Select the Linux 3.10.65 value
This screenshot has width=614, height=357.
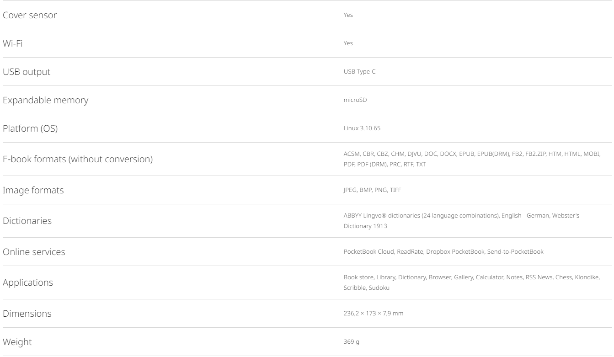(x=362, y=128)
